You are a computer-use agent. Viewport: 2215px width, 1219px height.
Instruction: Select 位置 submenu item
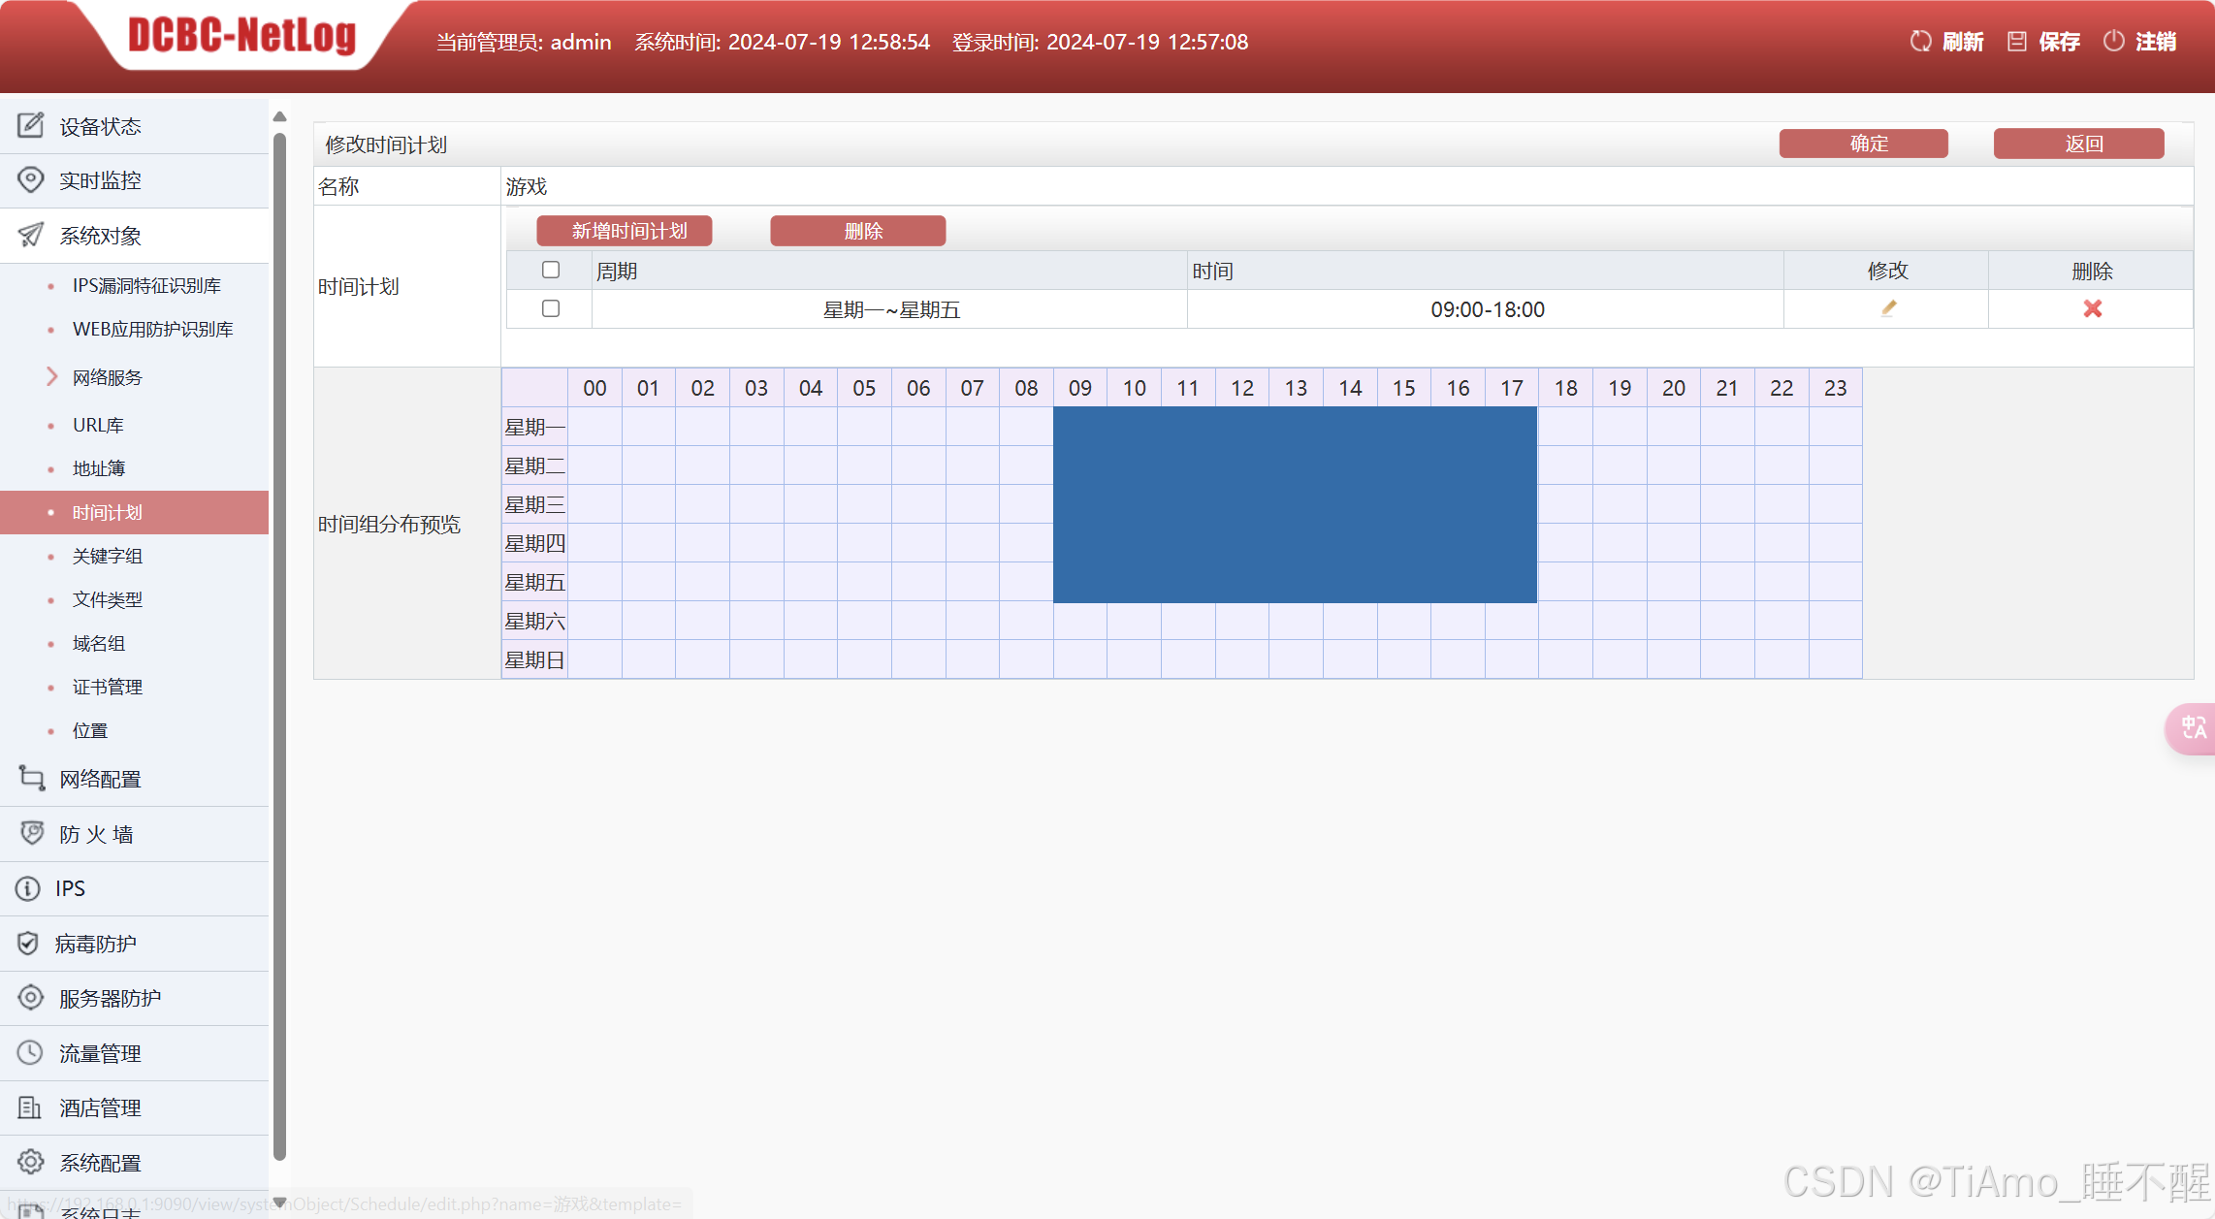(x=90, y=730)
